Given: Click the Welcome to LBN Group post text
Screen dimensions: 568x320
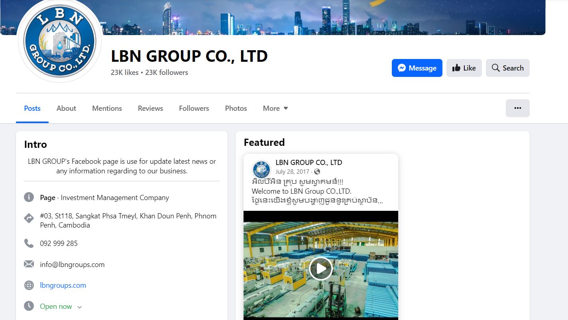Looking at the screenshot, I should point(302,191).
